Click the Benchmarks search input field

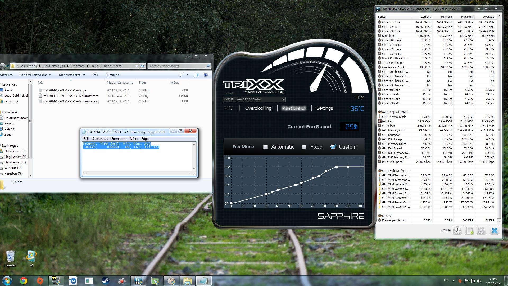click(177, 66)
